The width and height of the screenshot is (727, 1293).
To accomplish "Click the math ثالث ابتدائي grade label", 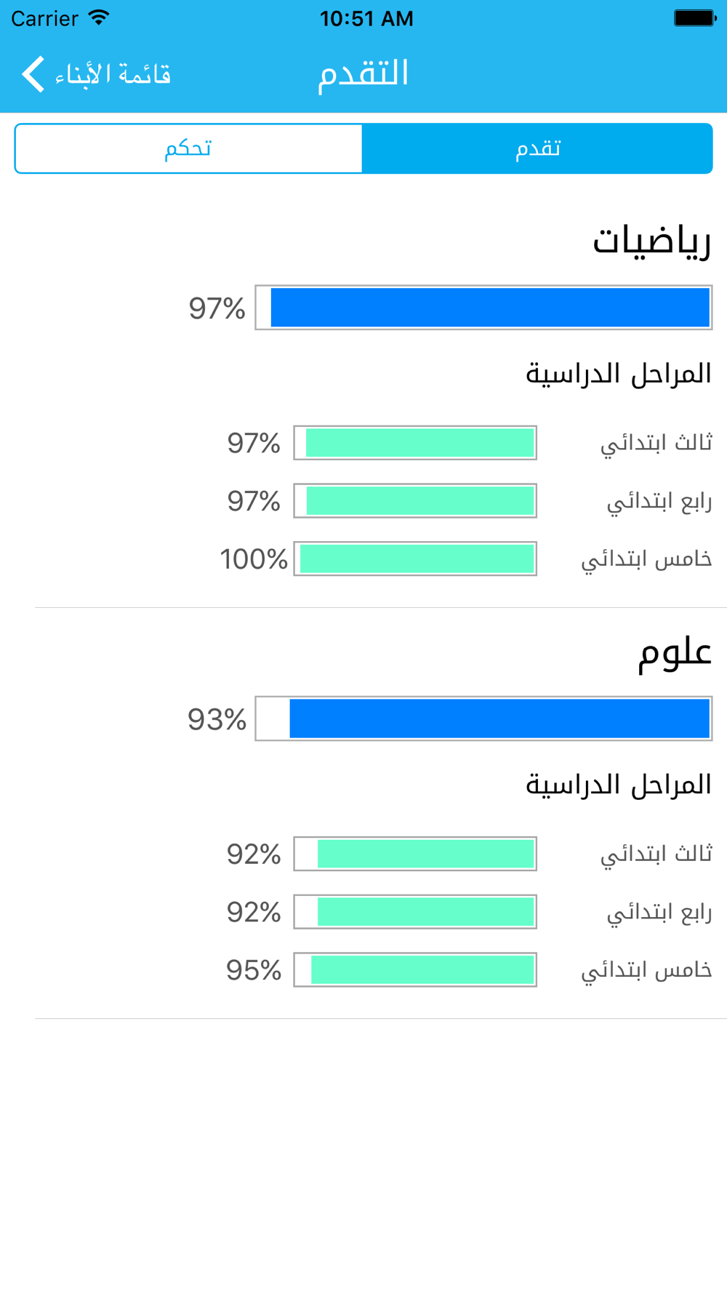I will 656,443.
